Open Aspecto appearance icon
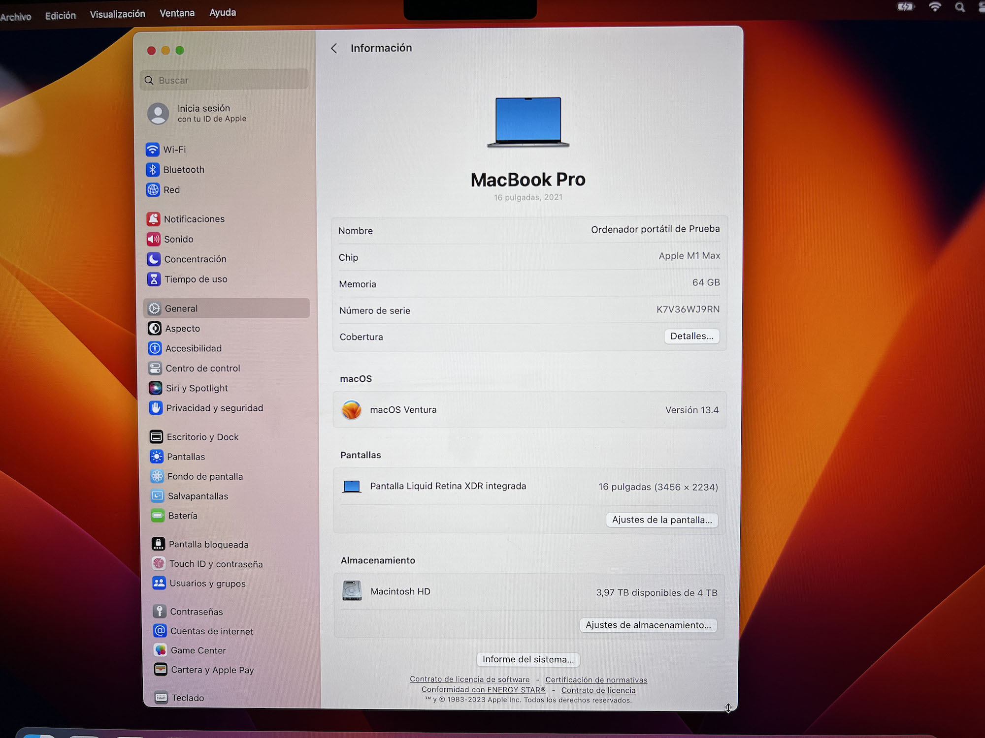985x738 pixels. (x=155, y=328)
